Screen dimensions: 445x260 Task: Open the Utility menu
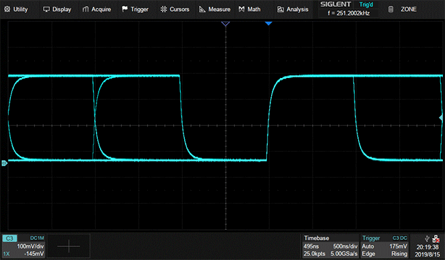point(16,10)
